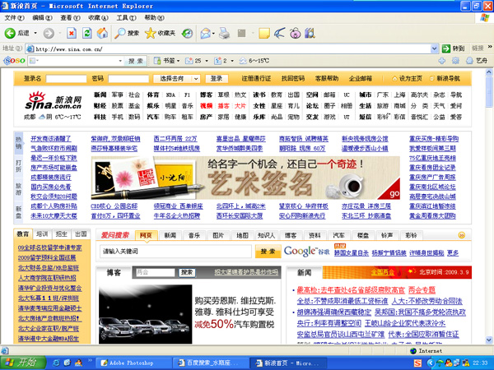494x370 pixels.
Task: Click the Mail envelope toolbar icon
Action: click(x=207, y=33)
